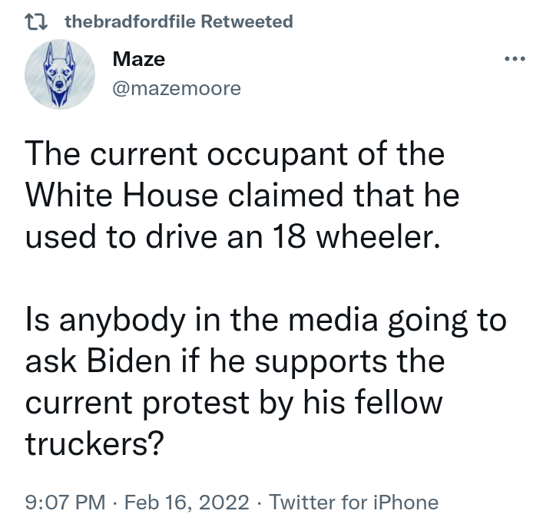This screenshot has height=524, width=553.
Task: Open the Maze display name
Action: (138, 59)
